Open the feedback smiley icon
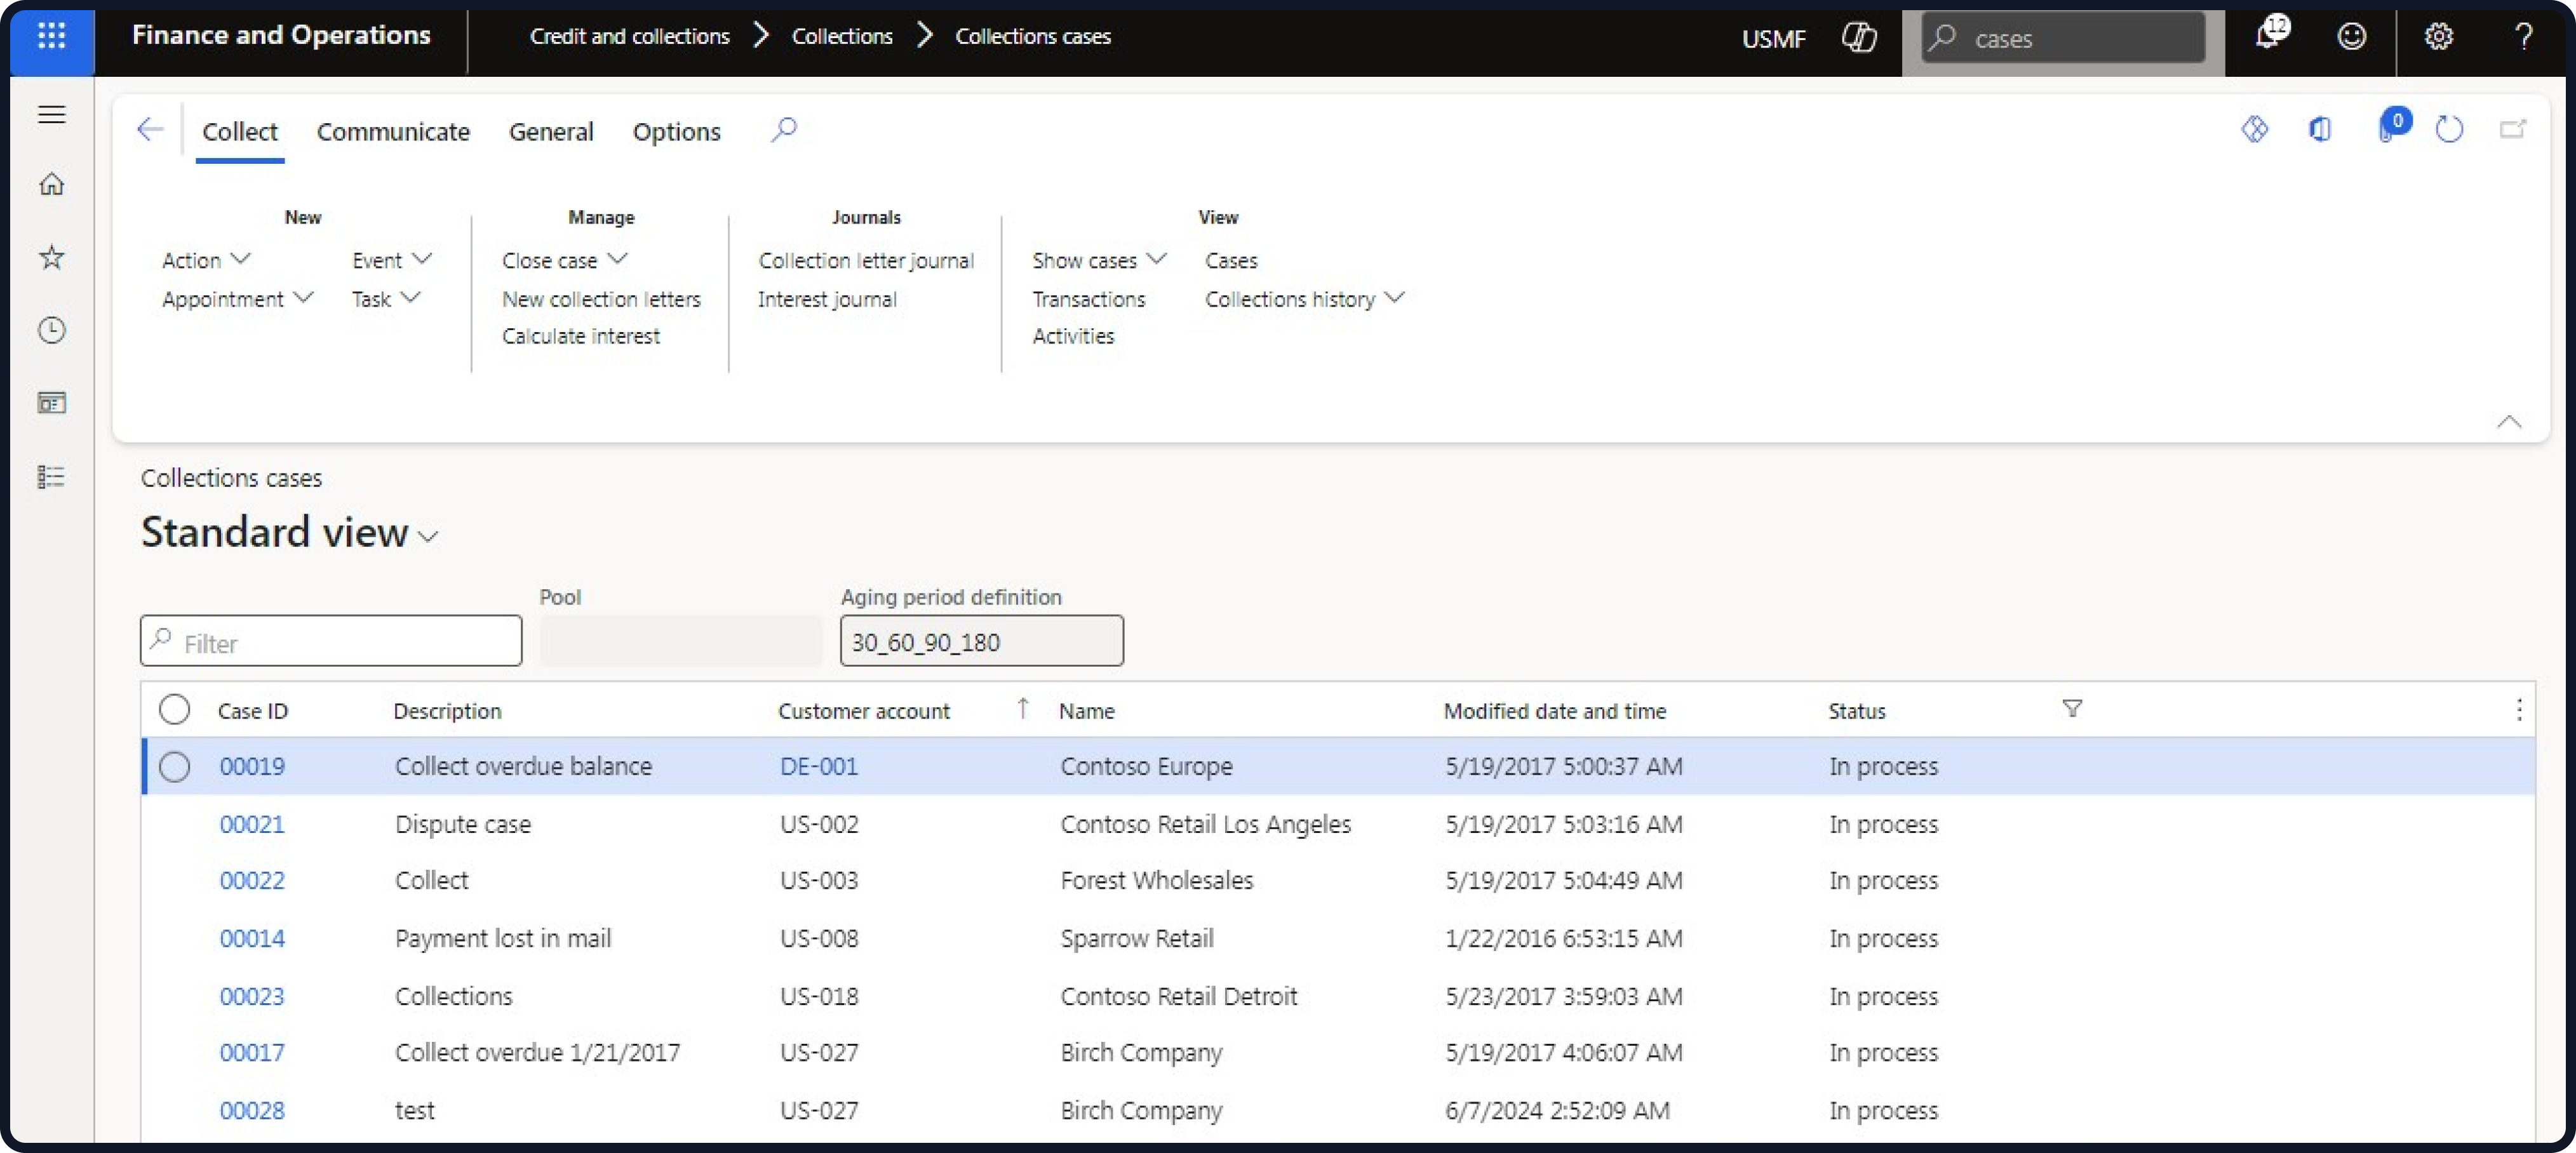The image size is (2576, 1153). 2351,37
